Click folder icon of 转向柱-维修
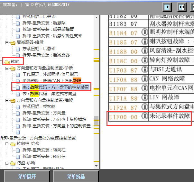The height and width of the screenshot is (182, 194). click(13, 144)
